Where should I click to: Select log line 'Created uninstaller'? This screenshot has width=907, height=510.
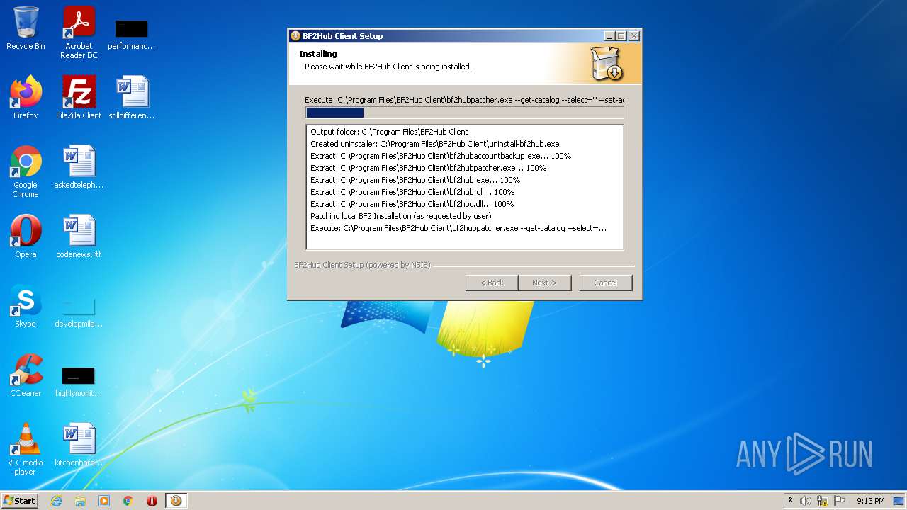[434, 144]
